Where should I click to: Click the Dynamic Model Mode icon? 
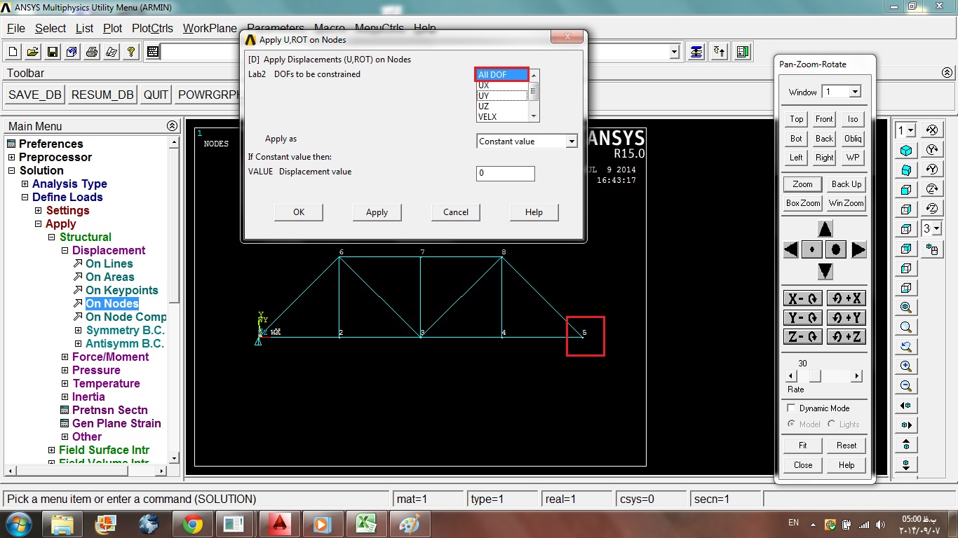coord(932,249)
